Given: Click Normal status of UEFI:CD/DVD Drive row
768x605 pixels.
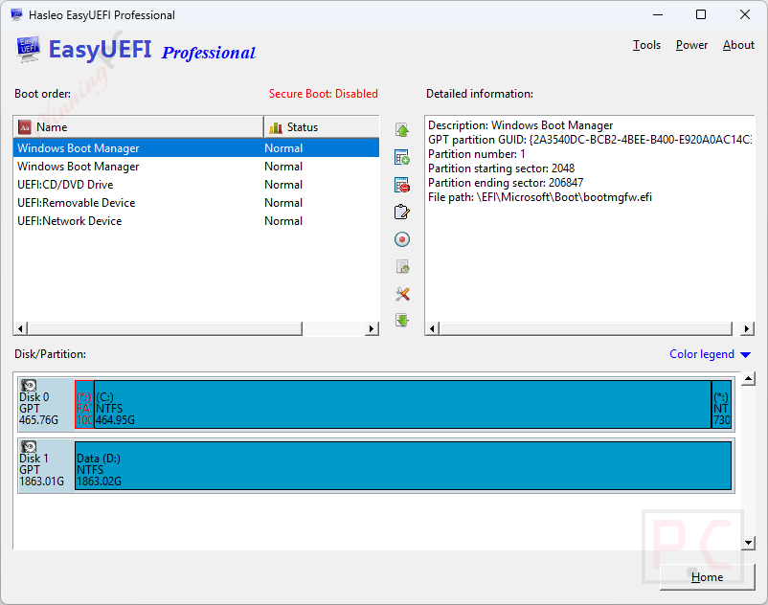Looking at the screenshot, I should point(283,185).
